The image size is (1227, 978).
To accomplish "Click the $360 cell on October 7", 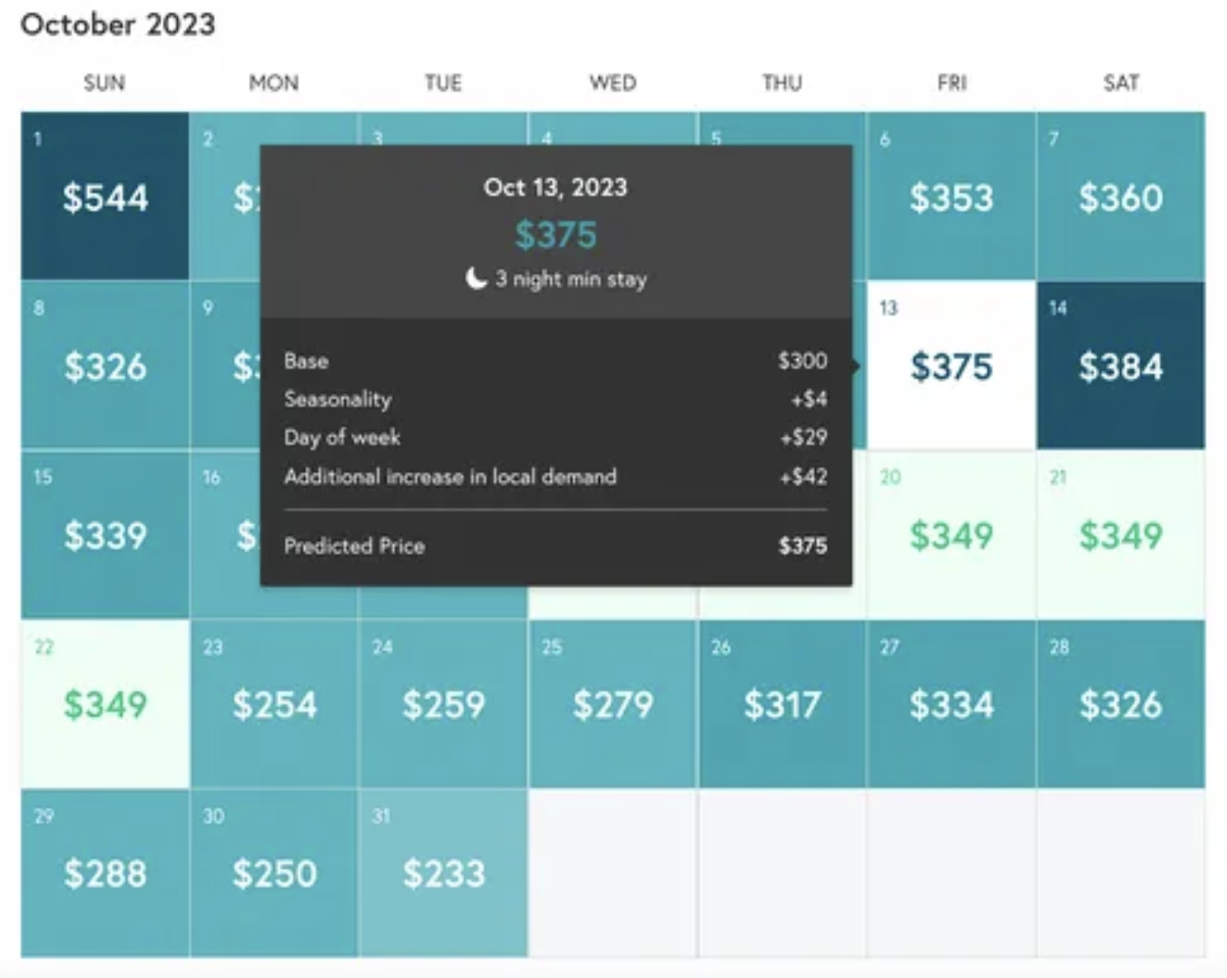I will tap(1122, 198).
